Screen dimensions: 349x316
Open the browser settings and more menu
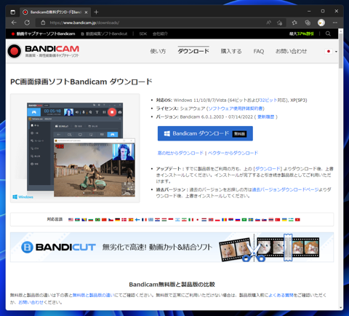pyautogui.click(x=335, y=23)
